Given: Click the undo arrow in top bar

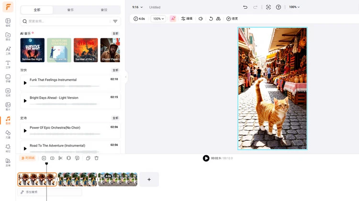Looking at the screenshot, I should pos(245,7).
